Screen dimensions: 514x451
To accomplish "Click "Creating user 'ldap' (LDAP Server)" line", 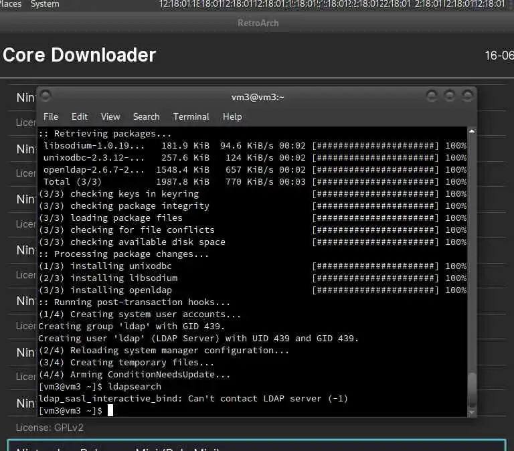I will [x=198, y=339].
